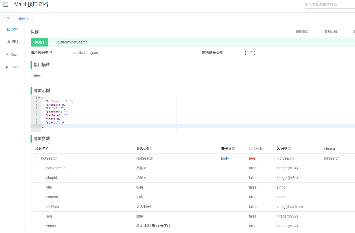Click the 复制接口 button
Image resolution: width=355 pixels, height=233 pixels.
click(x=302, y=32)
